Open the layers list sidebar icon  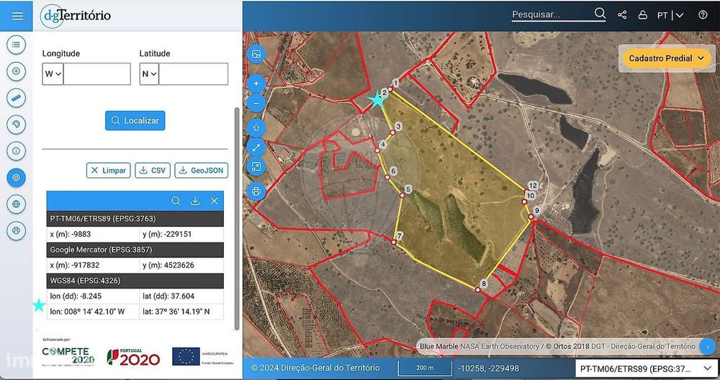coord(16,45)
